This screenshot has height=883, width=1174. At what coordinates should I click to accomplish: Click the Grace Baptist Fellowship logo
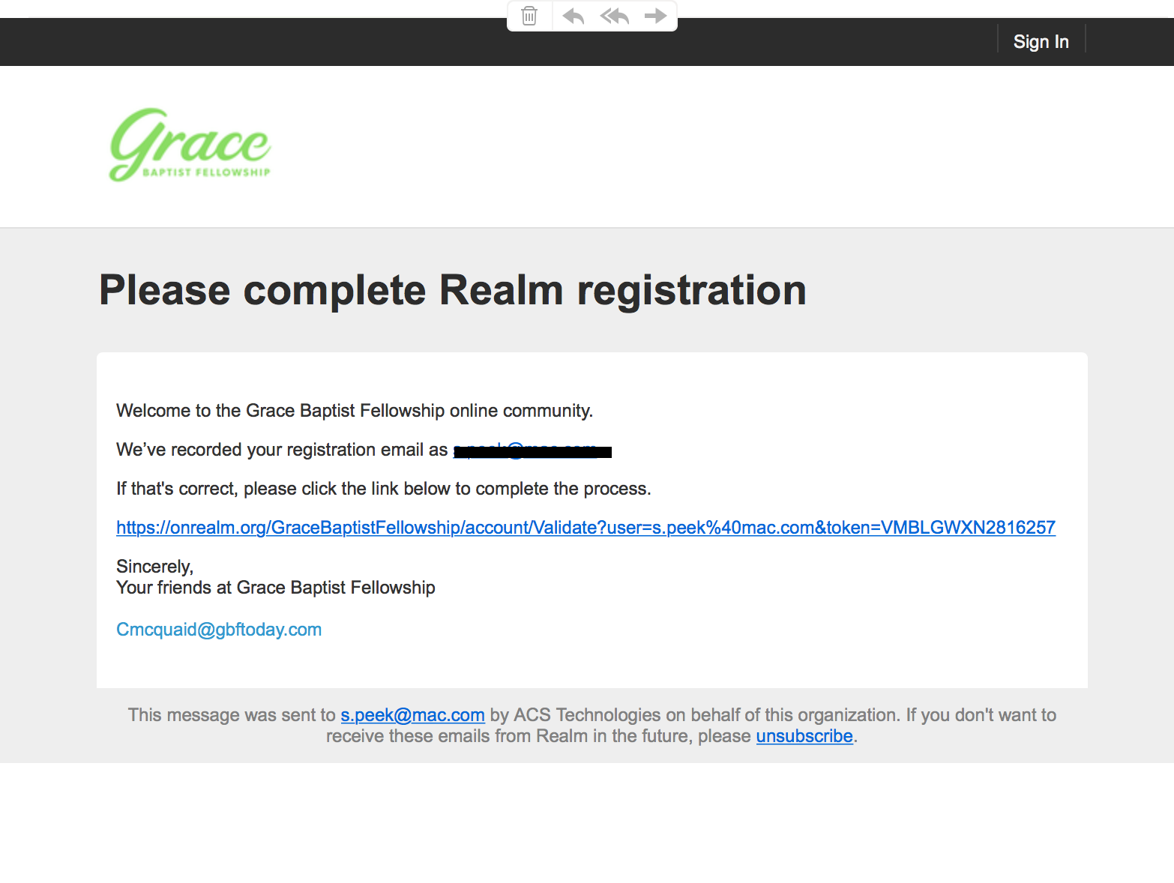click(x=190, y=145)
